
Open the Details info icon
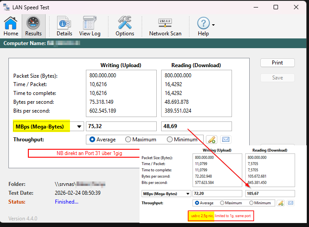click(x=64, y=26)
